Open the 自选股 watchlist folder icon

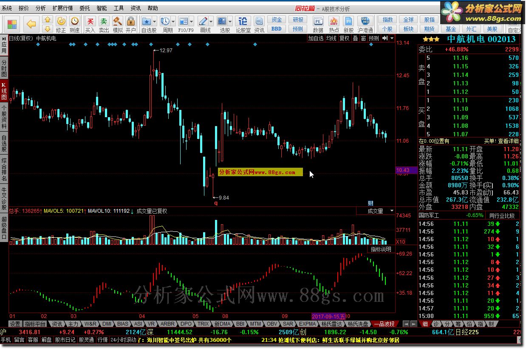coord(147,21)
